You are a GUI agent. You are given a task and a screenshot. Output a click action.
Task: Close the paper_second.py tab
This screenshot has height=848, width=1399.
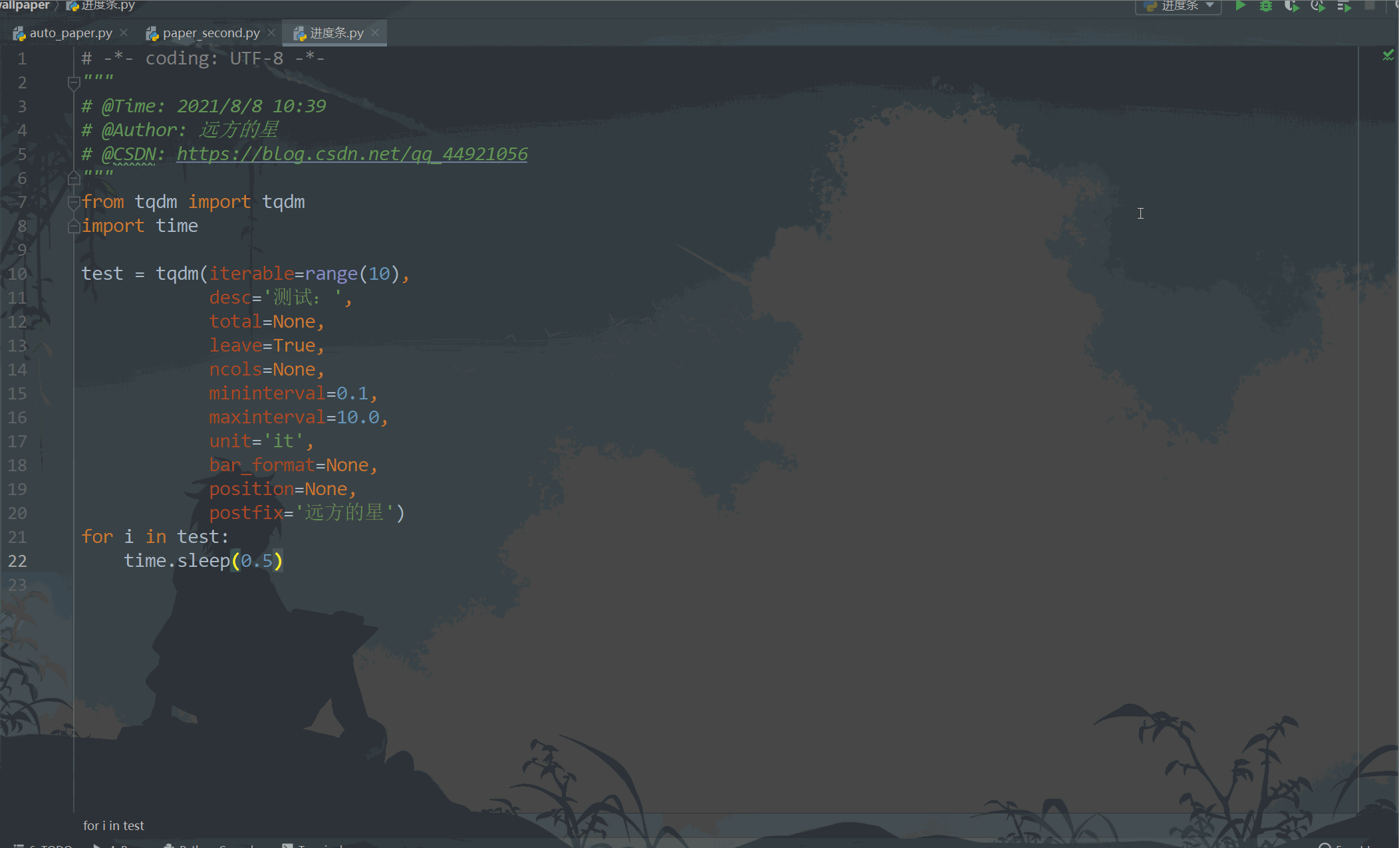pos(271,33)
